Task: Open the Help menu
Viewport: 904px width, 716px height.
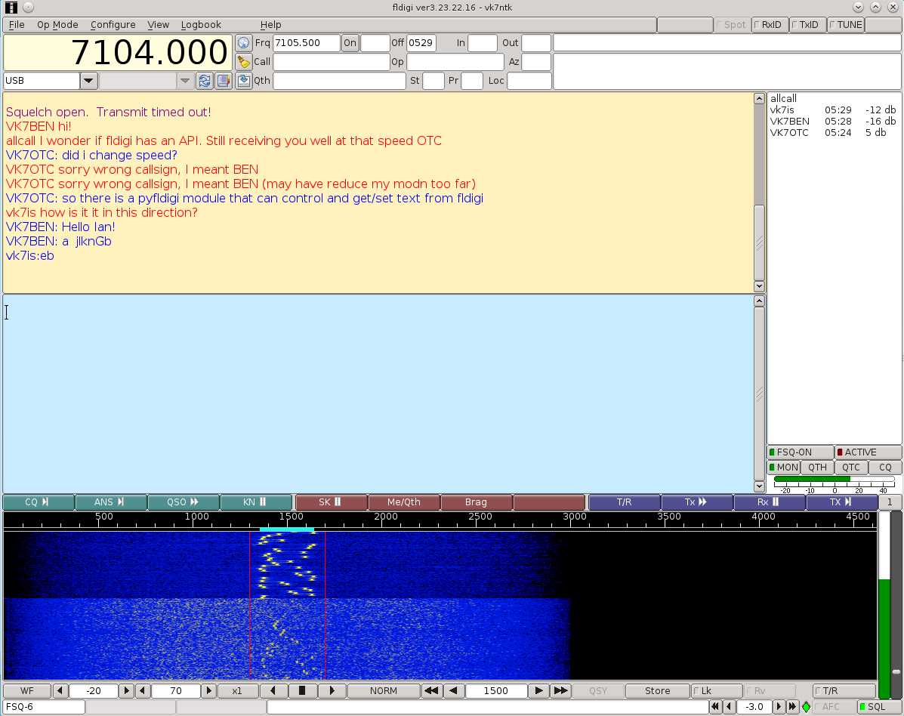Action: (270, 25)
